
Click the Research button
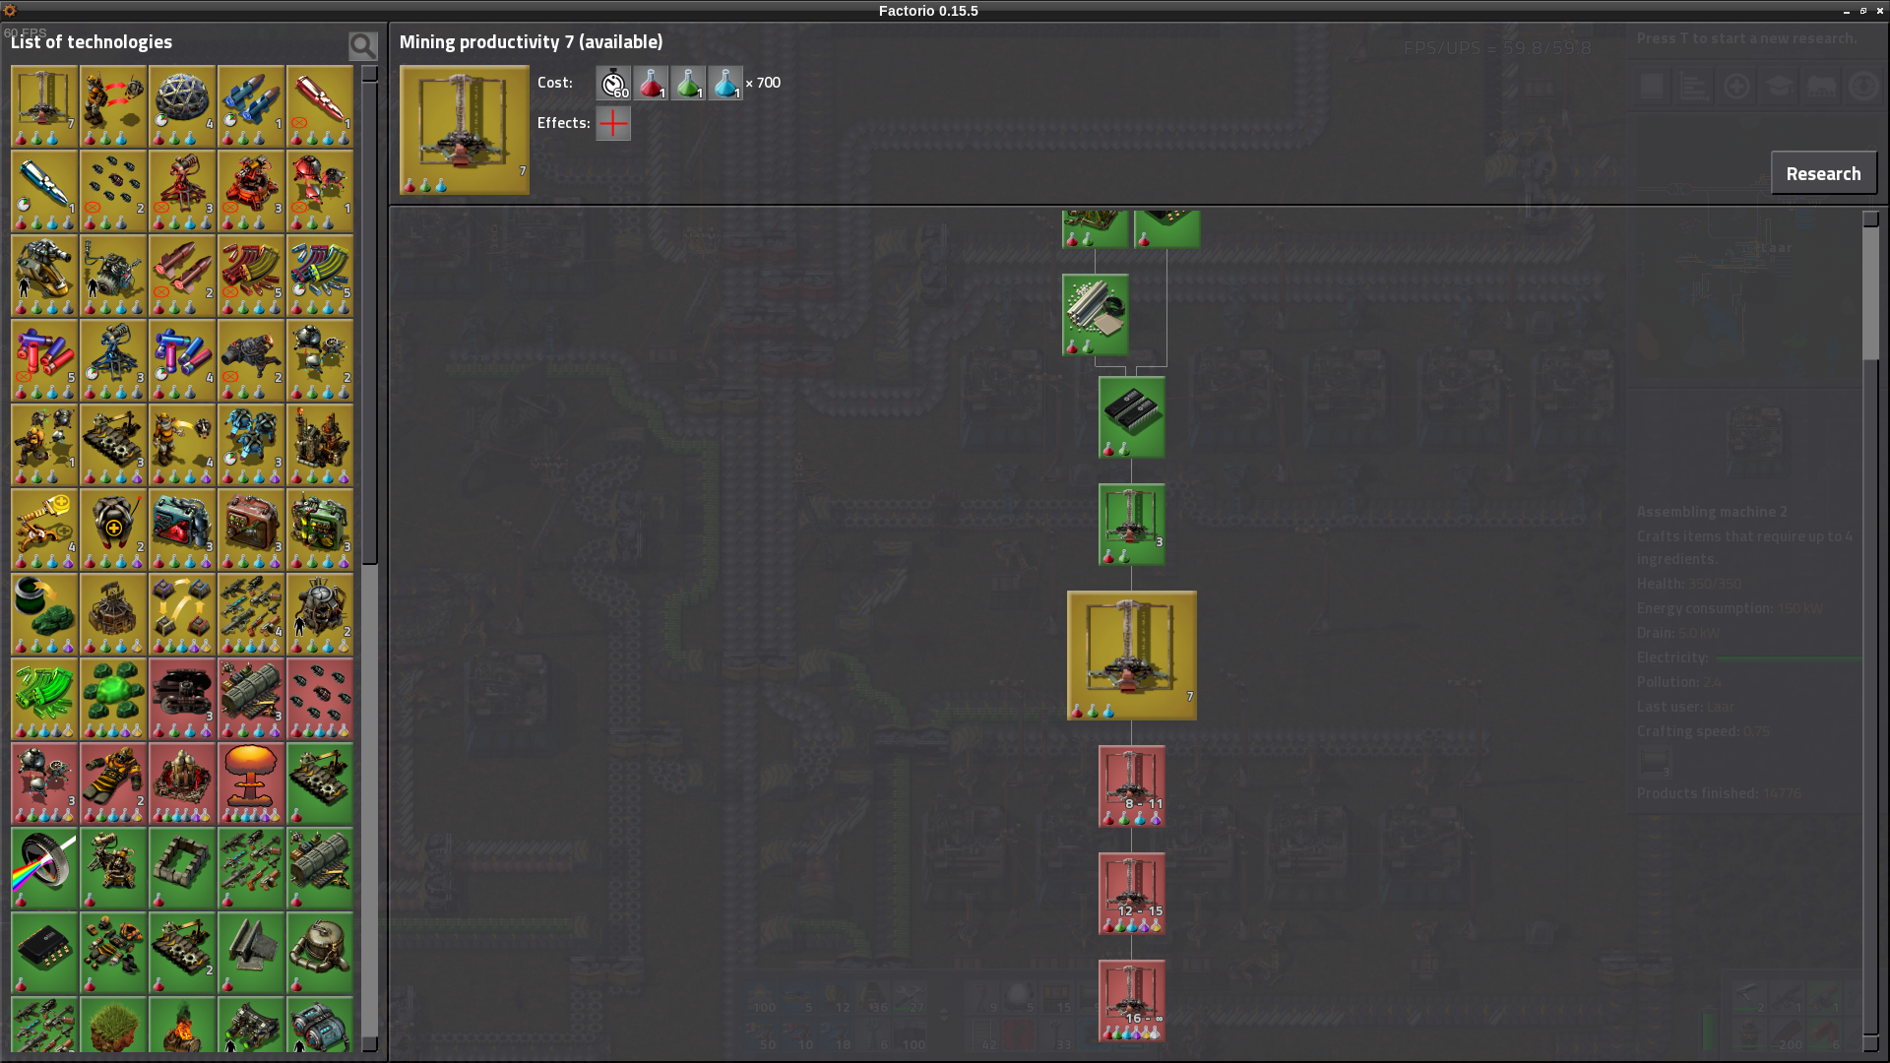coord(1823,173)
